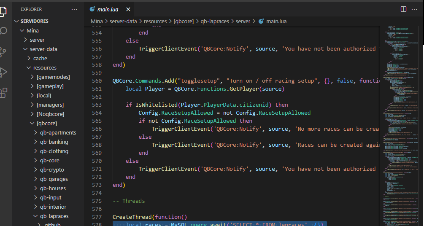Open the Run and Debug view

[x=3, y=72]
